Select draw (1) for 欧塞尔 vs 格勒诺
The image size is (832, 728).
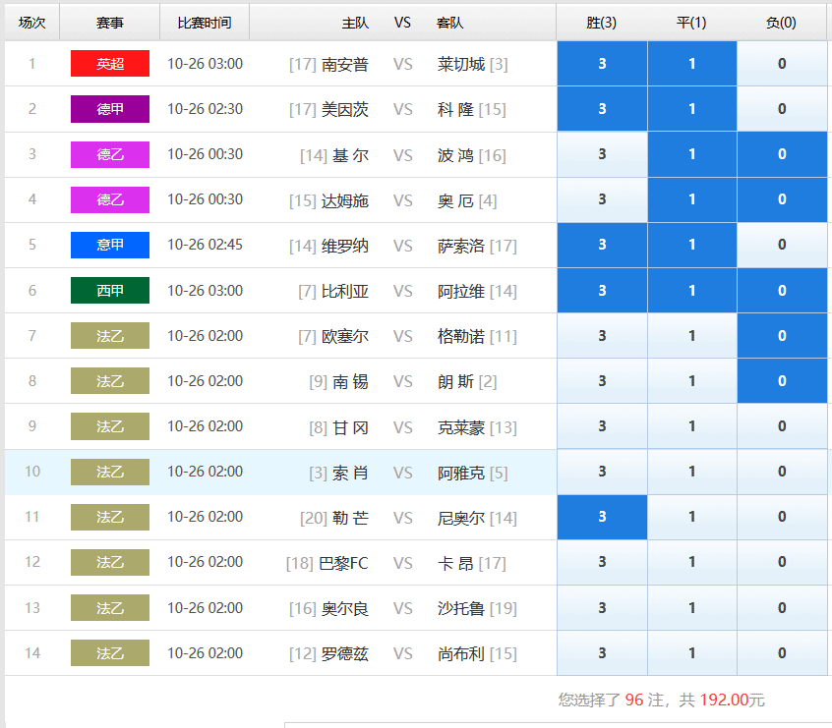[692, 336]
